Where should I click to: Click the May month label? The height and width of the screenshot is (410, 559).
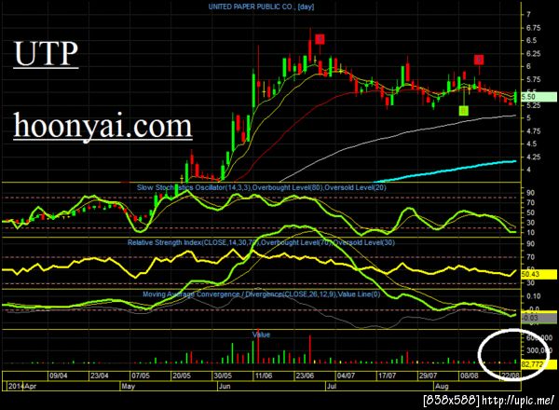(x=128, y=386)
